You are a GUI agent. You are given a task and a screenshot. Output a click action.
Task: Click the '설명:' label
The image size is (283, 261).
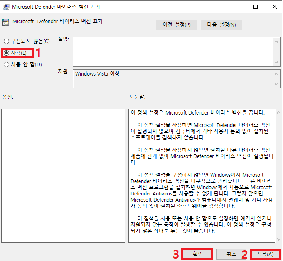63,39
